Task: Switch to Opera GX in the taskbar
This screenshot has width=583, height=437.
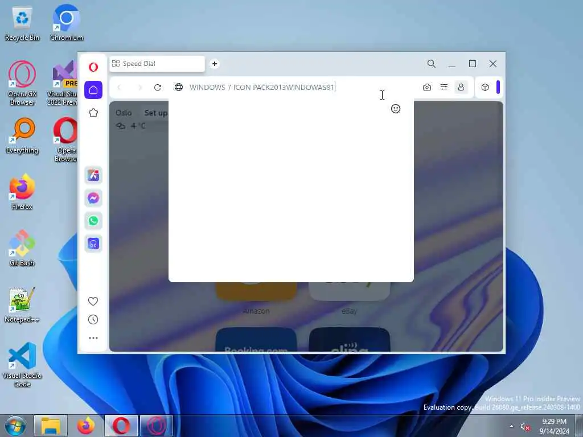Action: [156, 426]
